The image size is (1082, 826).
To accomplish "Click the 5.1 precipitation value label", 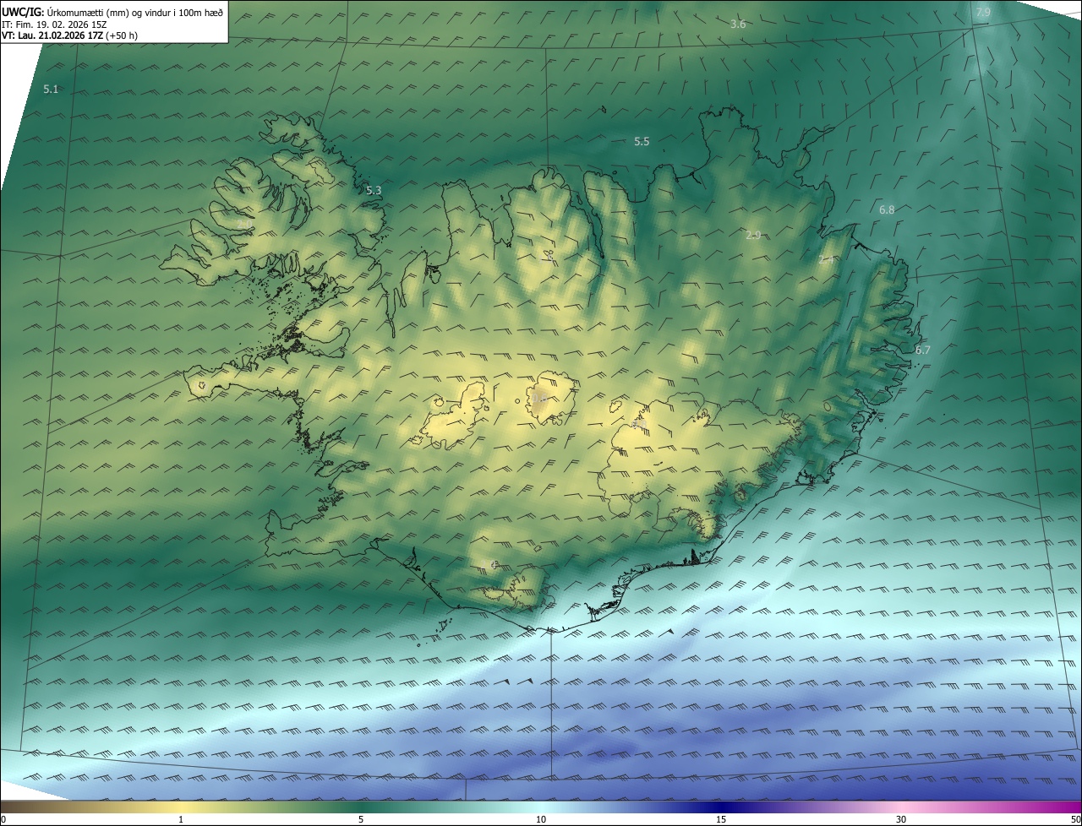I will point(51,89).
